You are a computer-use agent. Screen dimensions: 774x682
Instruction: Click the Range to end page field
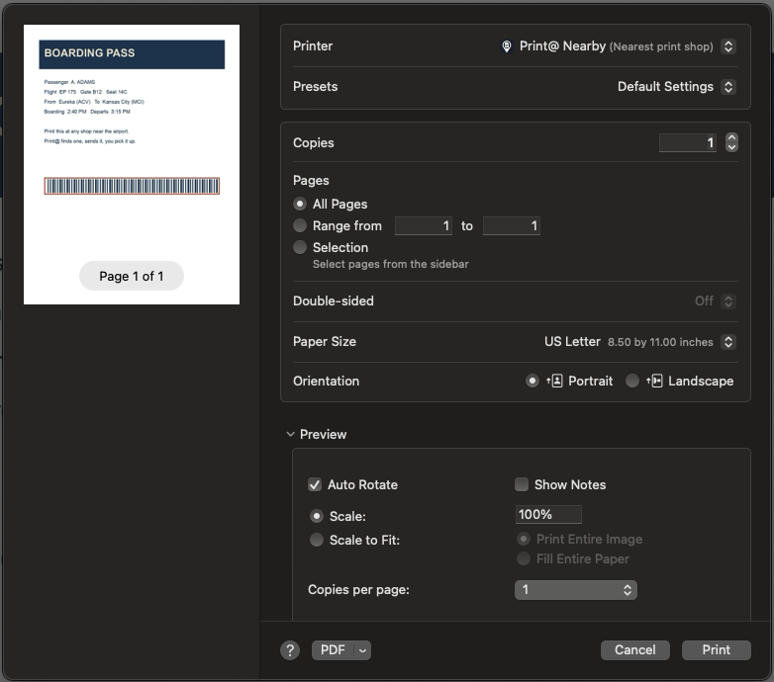(512, 225)
